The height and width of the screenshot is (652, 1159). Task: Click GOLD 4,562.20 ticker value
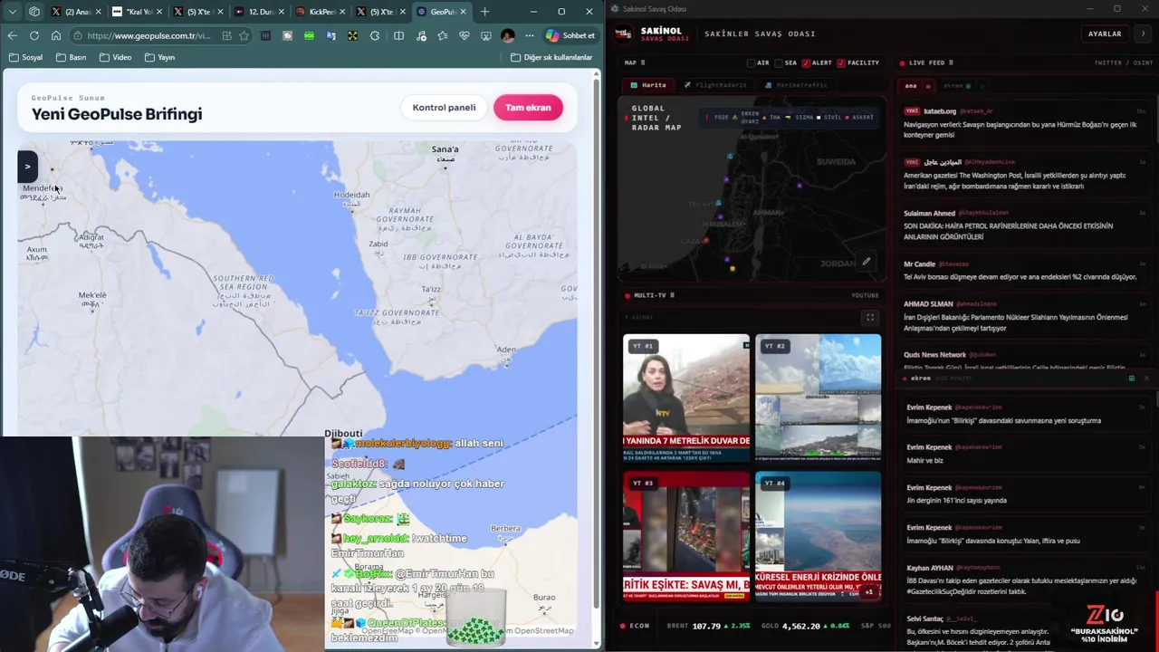coord(800,626)
